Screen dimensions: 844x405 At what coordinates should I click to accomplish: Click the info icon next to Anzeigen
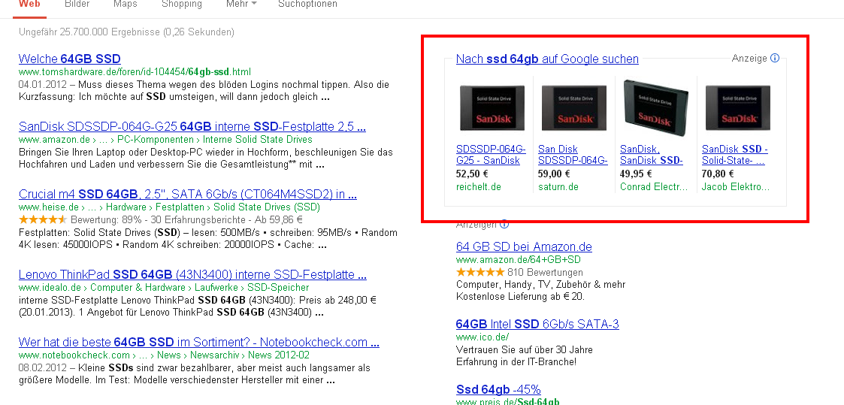pos(504,224)
